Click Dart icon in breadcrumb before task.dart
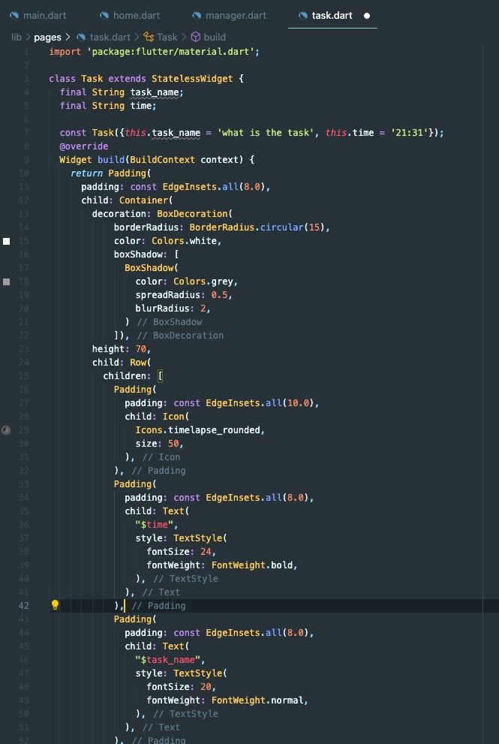 pos(81,37)
